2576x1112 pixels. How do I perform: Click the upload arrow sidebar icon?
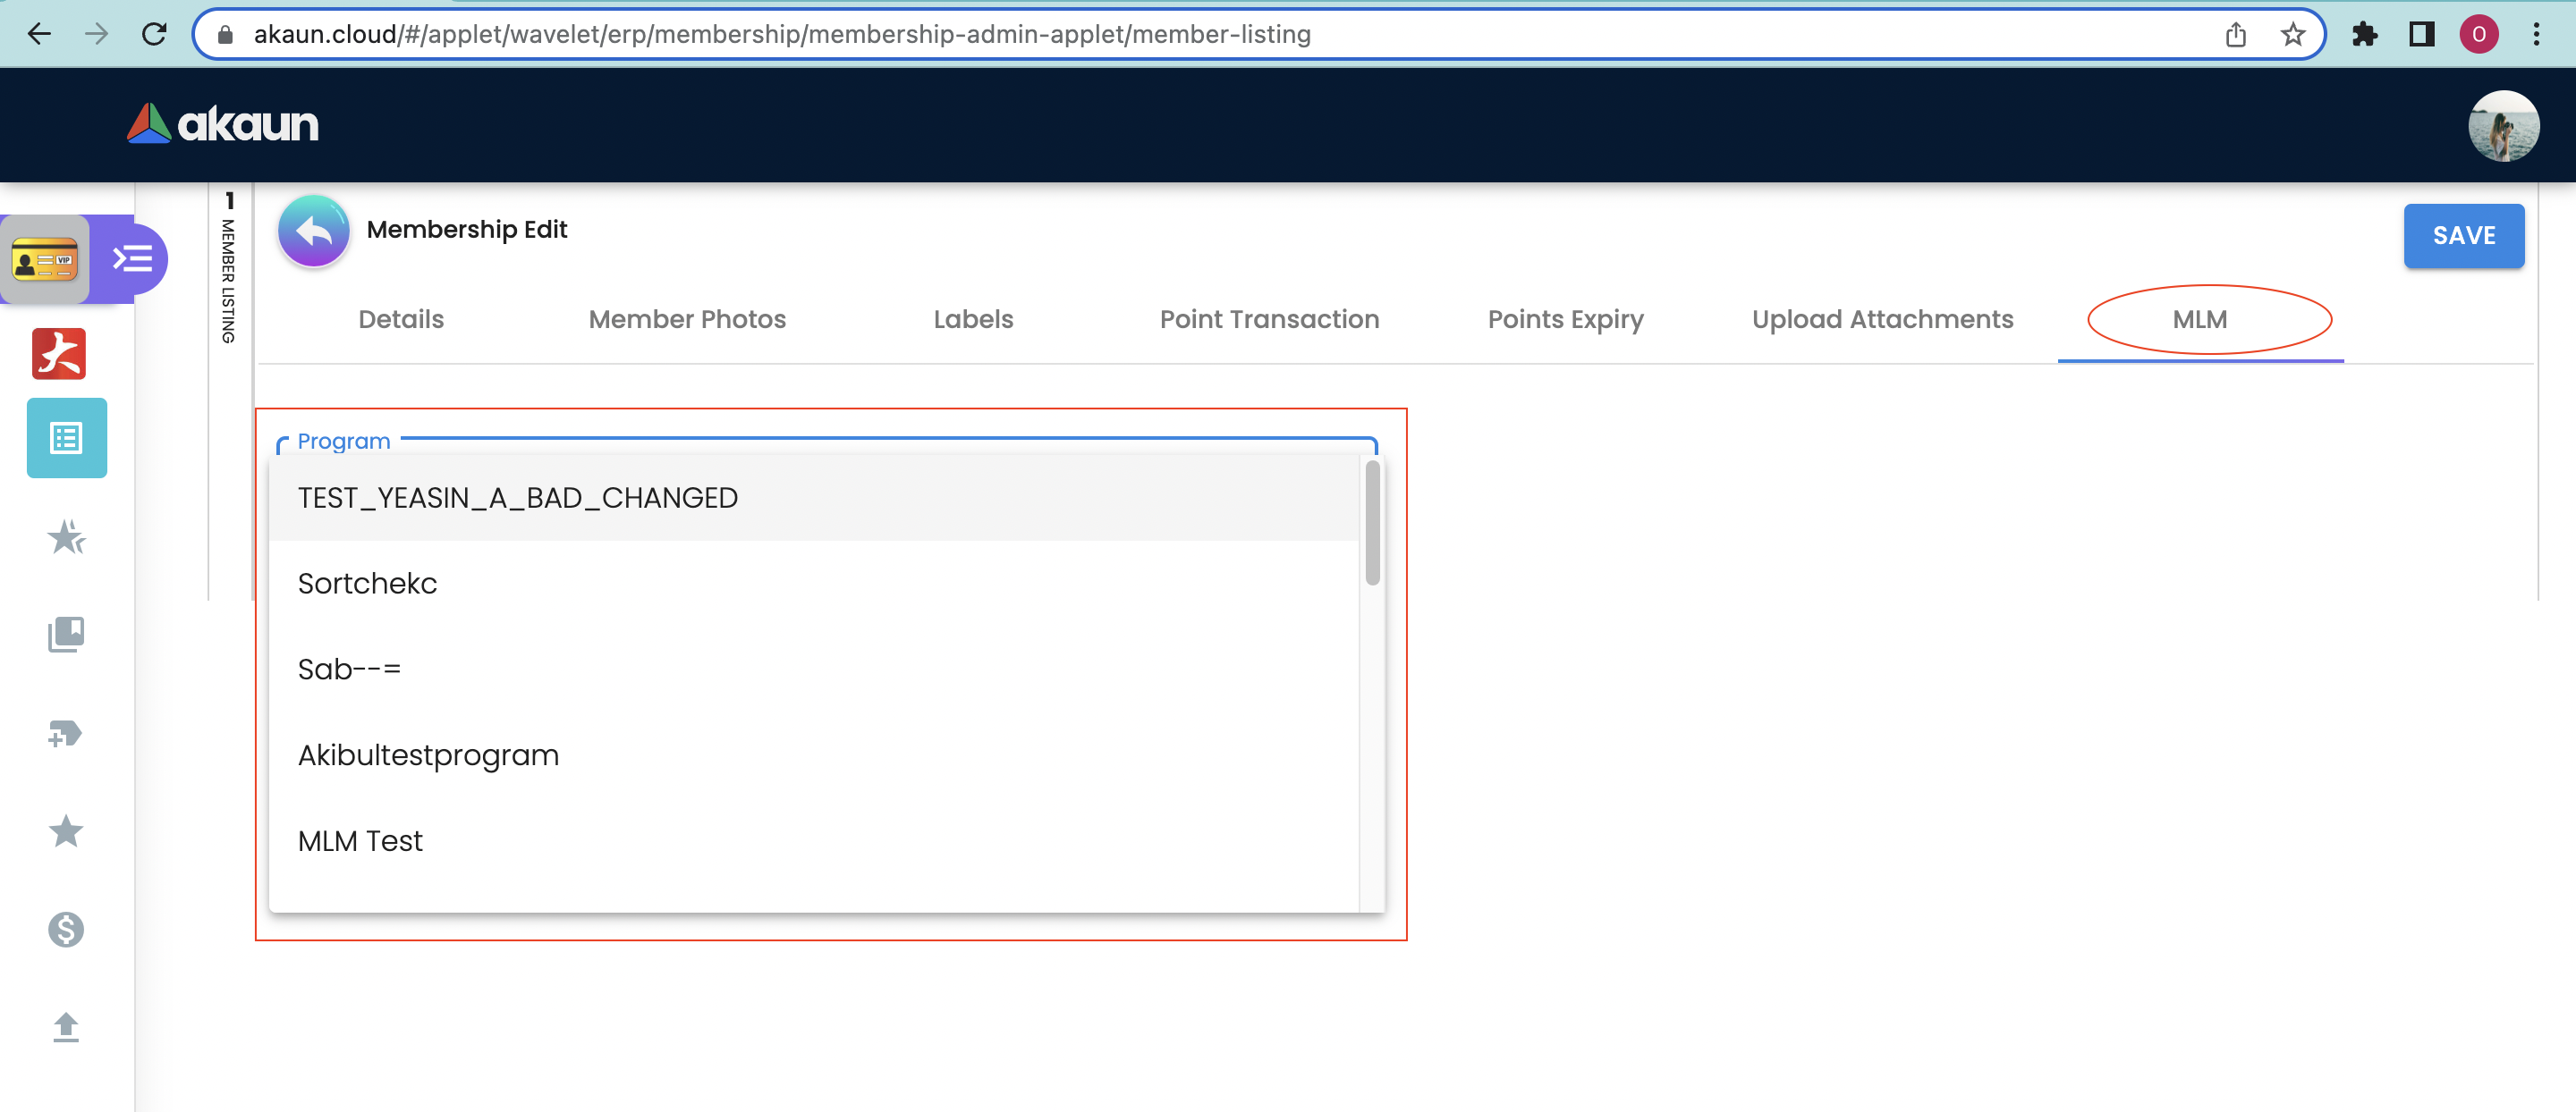coord(66,1027)
